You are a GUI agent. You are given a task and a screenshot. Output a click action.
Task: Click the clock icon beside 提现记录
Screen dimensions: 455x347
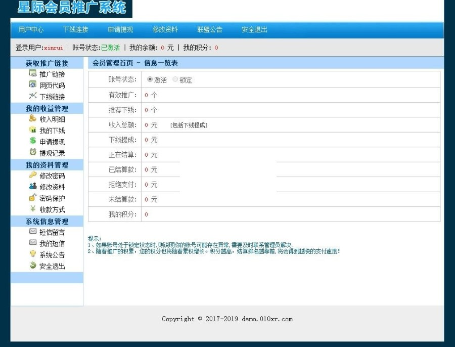(x=33, y=152)
